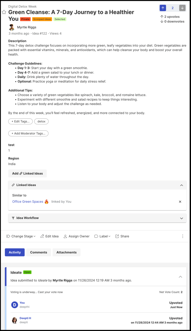Click the Share icon

(117, 236)
